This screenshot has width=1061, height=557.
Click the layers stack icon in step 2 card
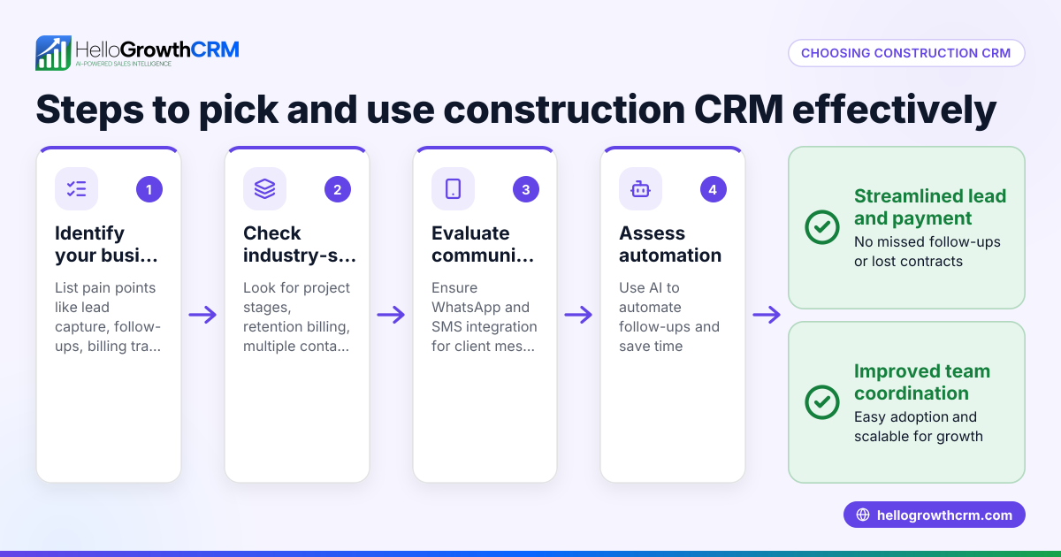(265, 188)
